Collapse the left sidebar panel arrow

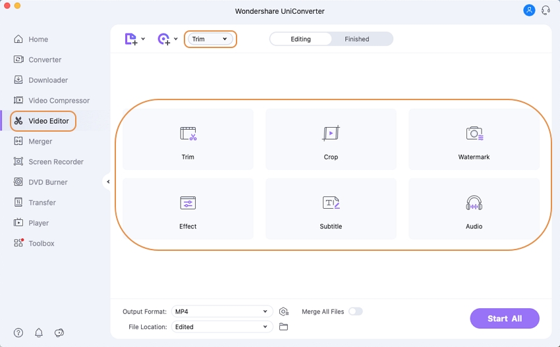(107, 182)
